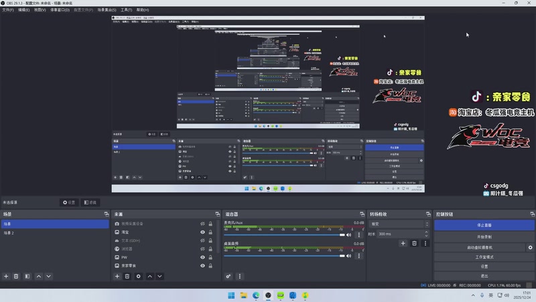This screenshot has width=536, height=302.
Task: Add a transition with the plus icon
Action: click(x=403, y=244)
